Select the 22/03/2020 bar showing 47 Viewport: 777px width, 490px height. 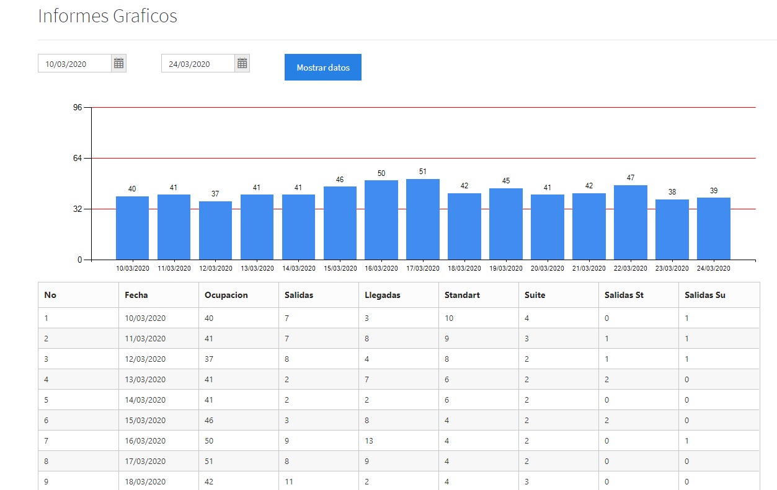click(630, 222)
